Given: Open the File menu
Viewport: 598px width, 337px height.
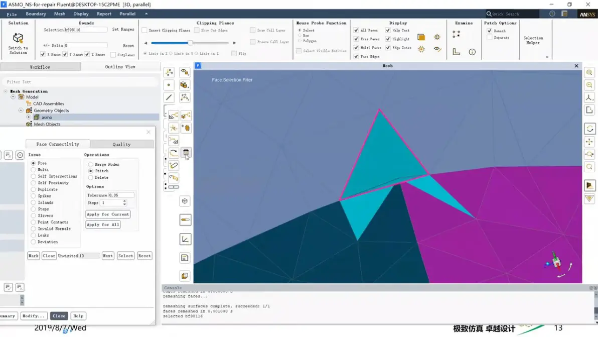Looking at the screenshot, I should 12,14.
